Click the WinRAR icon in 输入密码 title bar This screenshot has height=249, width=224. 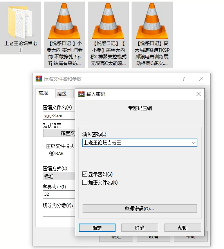pos(81,94)
